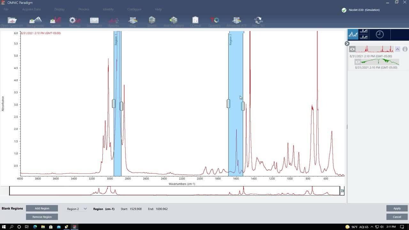Open the spectrum info panel

coord(405,49)
